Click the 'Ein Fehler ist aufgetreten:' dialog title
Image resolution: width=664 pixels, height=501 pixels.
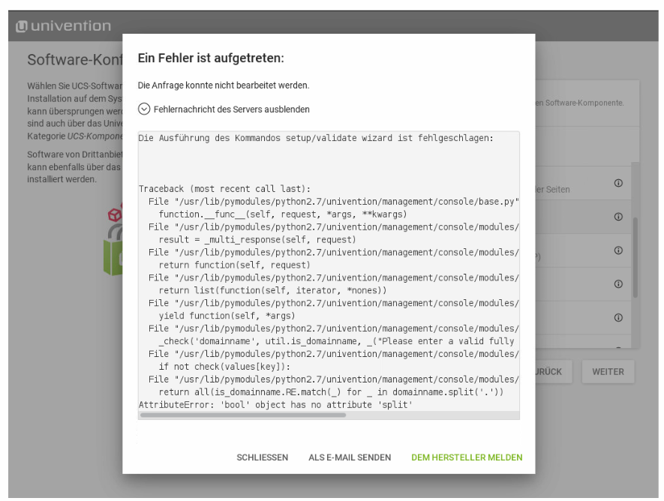211,58
